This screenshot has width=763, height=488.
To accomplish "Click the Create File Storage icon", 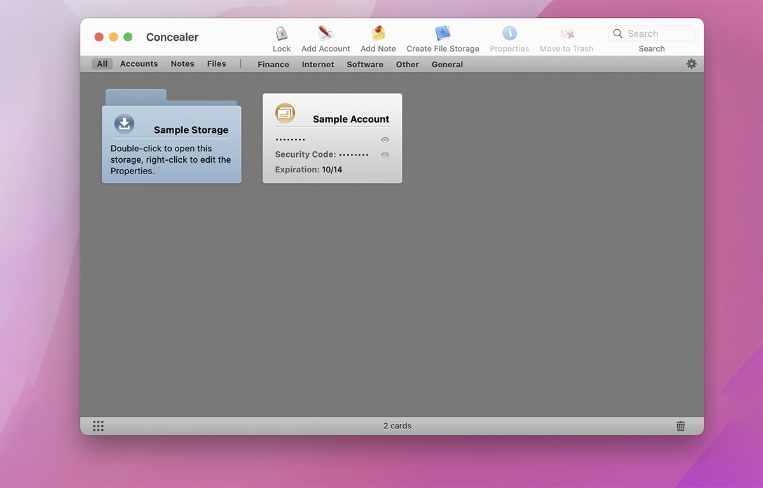I will [443, 34].
